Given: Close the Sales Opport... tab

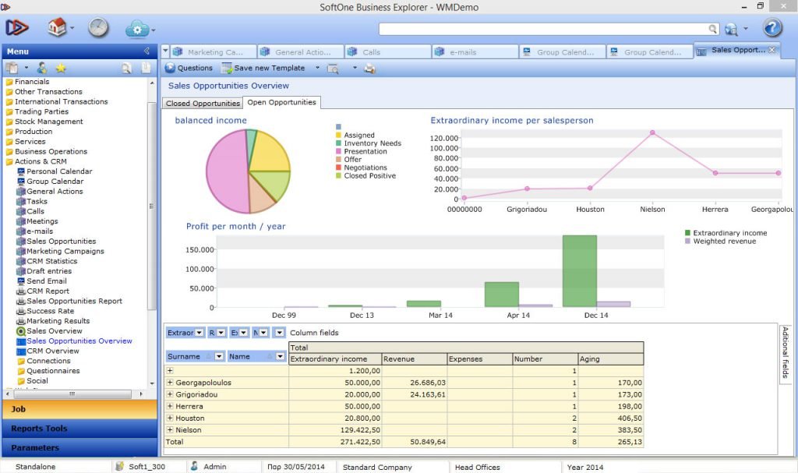Looking at the screenshot, I should coord(772,50).
